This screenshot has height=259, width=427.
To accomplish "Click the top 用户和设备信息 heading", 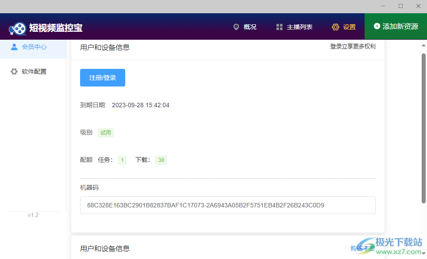I will click(105, 48).
